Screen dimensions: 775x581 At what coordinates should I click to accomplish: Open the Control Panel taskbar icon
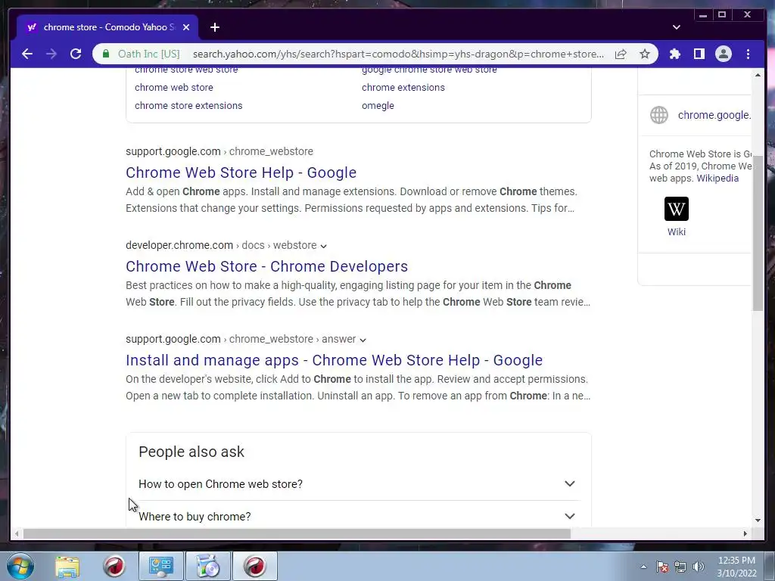coord(161,566)
